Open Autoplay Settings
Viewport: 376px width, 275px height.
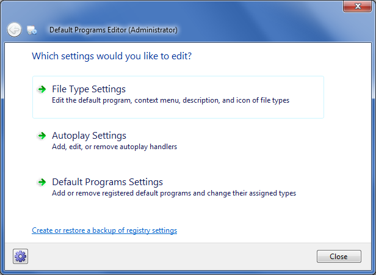point(89,136)
